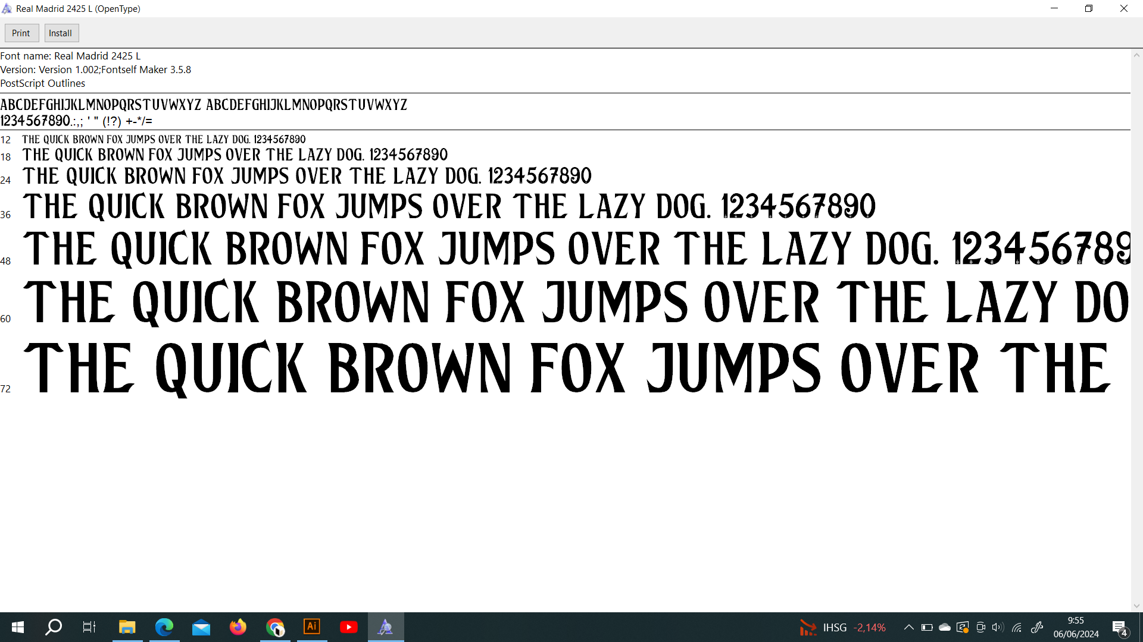Viewport: 1143px width, 642px height.
Task: Open File Explorer from taskbar
Action: pyautogui.click(x=127, y=627)
